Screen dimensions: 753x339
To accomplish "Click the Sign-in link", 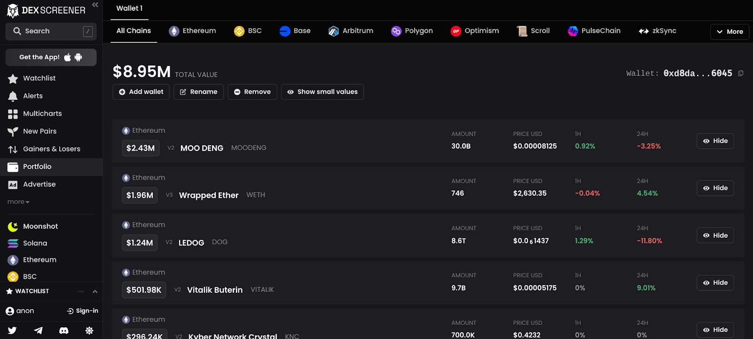I will (83, 311).
